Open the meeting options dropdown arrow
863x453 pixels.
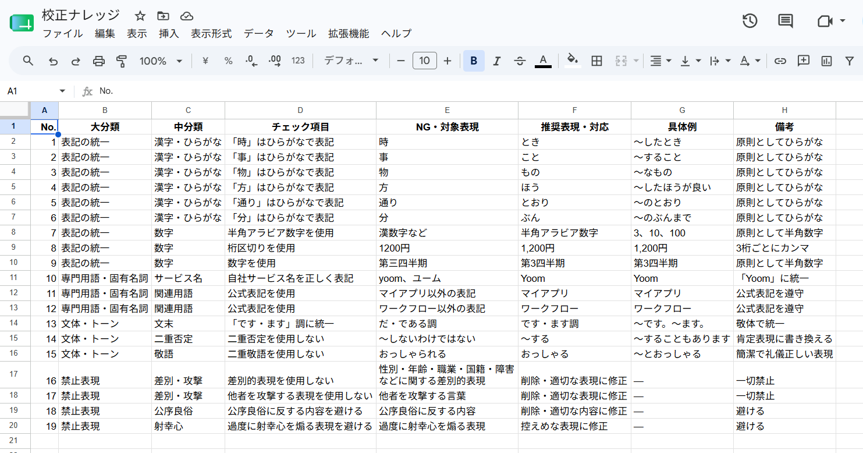[x=843, y=21]
